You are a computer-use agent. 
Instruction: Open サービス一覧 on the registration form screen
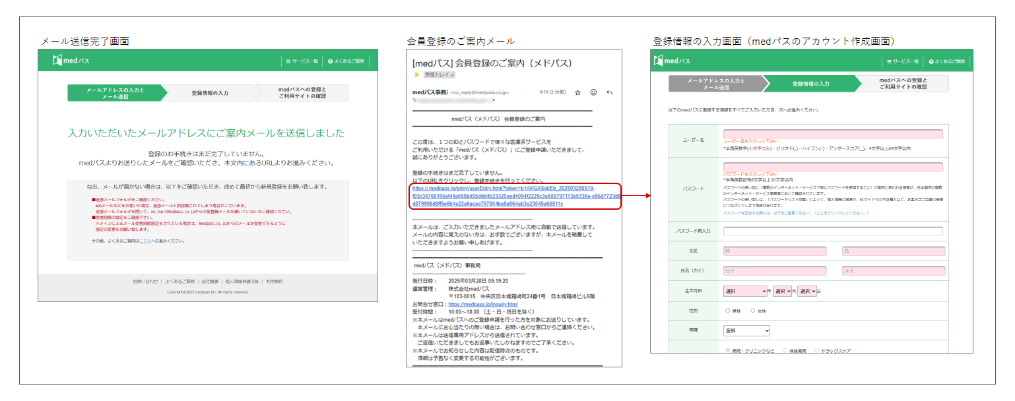point(902,61)
